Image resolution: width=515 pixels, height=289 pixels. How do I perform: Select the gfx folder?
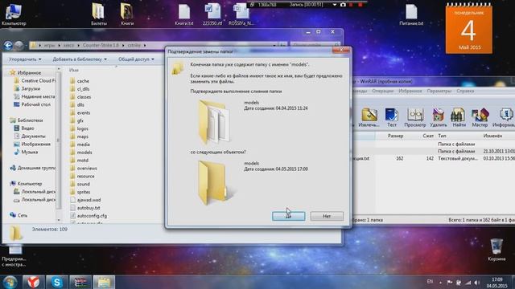(x=76, y=120)
